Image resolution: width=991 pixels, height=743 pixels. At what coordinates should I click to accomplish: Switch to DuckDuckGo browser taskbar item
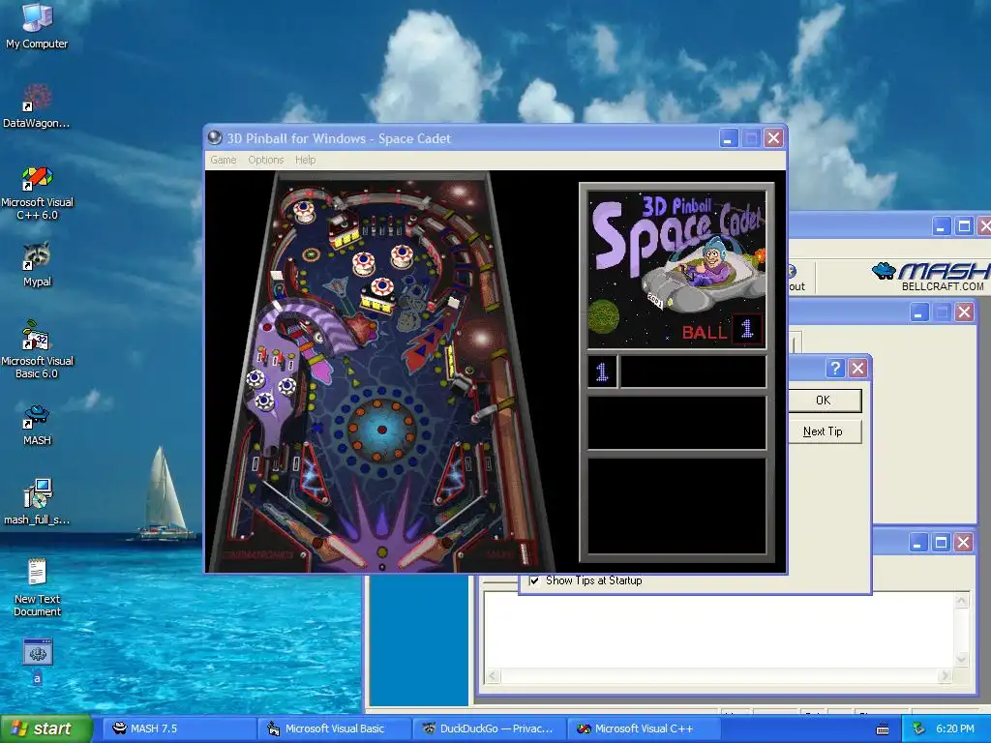pyautogui.click(x=489, y=729)
